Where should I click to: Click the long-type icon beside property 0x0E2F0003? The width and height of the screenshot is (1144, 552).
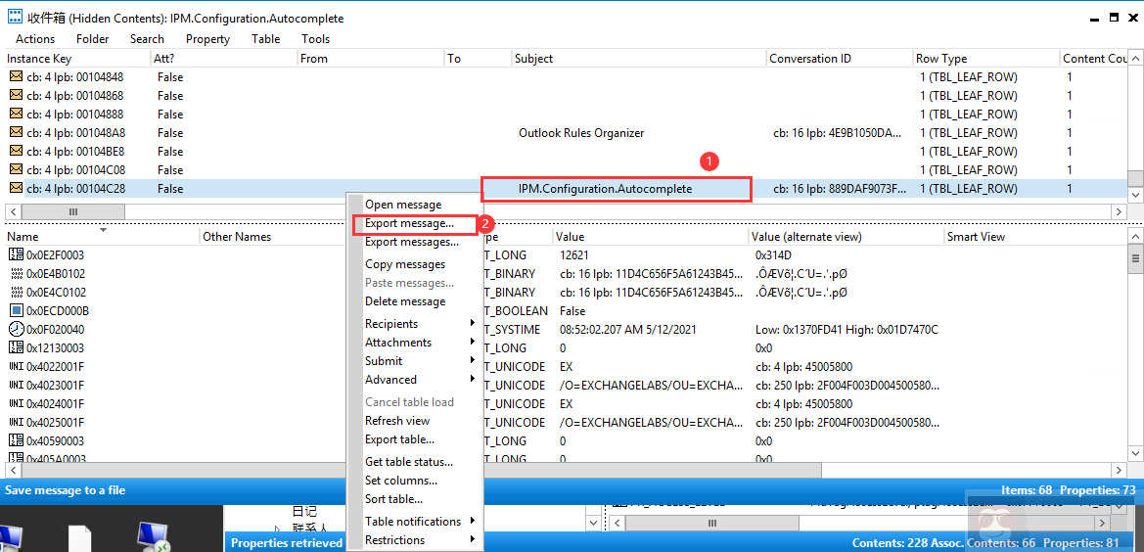[x=16, y=255]
